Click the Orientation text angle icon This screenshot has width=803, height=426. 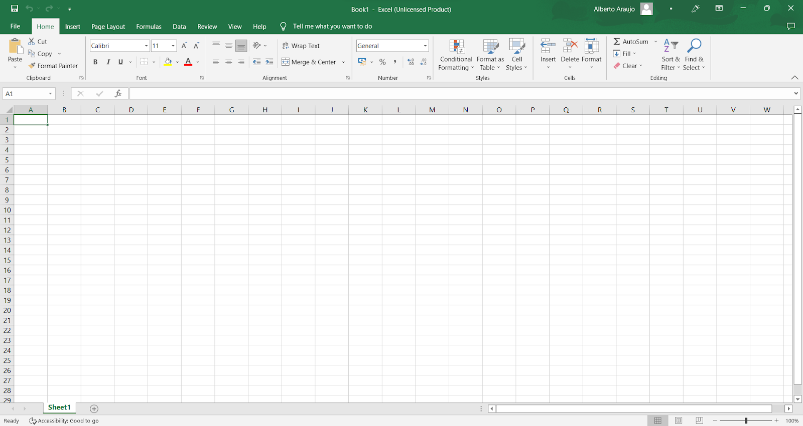[x=256, y=46]
